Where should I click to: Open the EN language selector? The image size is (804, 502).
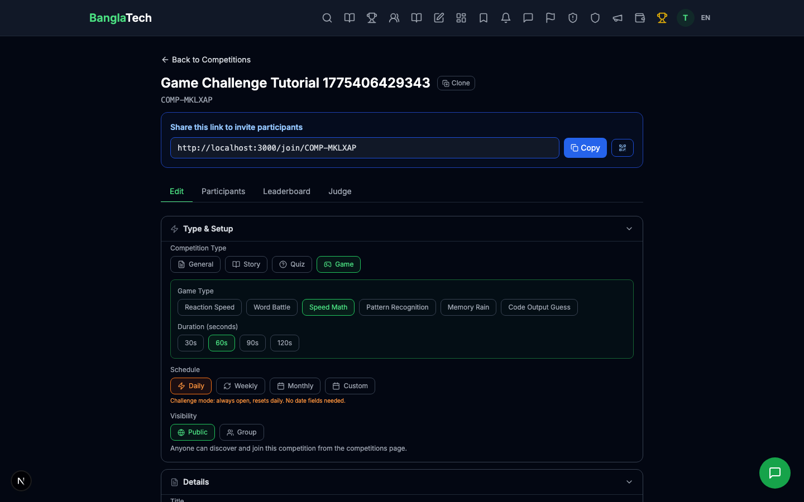point(705,18)
